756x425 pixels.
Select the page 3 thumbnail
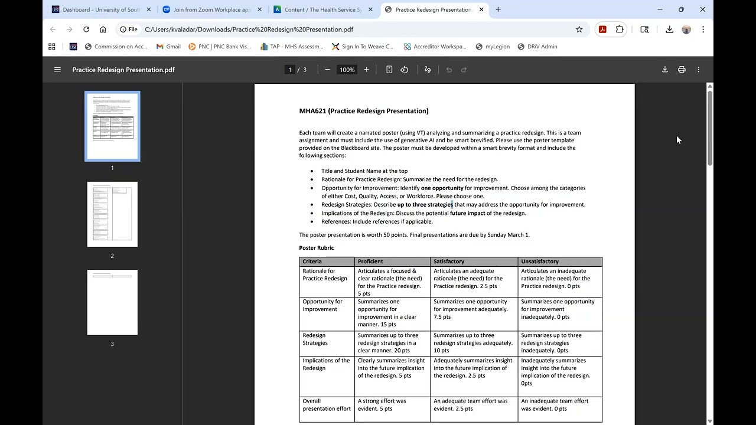[112, 302]
